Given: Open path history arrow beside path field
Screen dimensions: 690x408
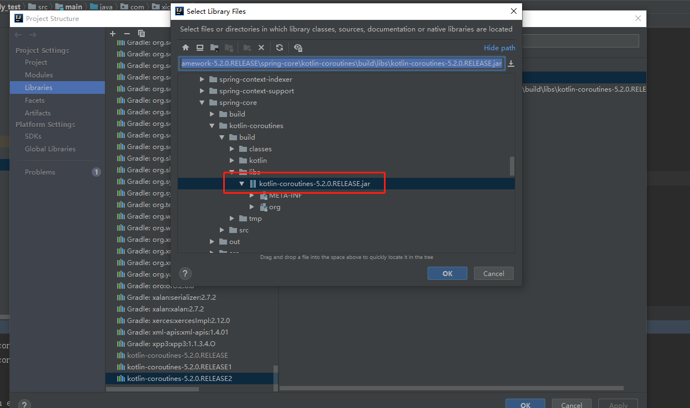Looking at the screenshot, I should click(511, 63).
